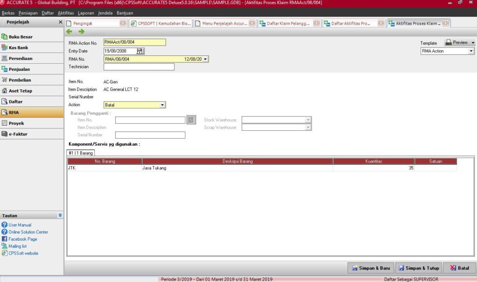Click the Preview printer icon

click(449, 42)
